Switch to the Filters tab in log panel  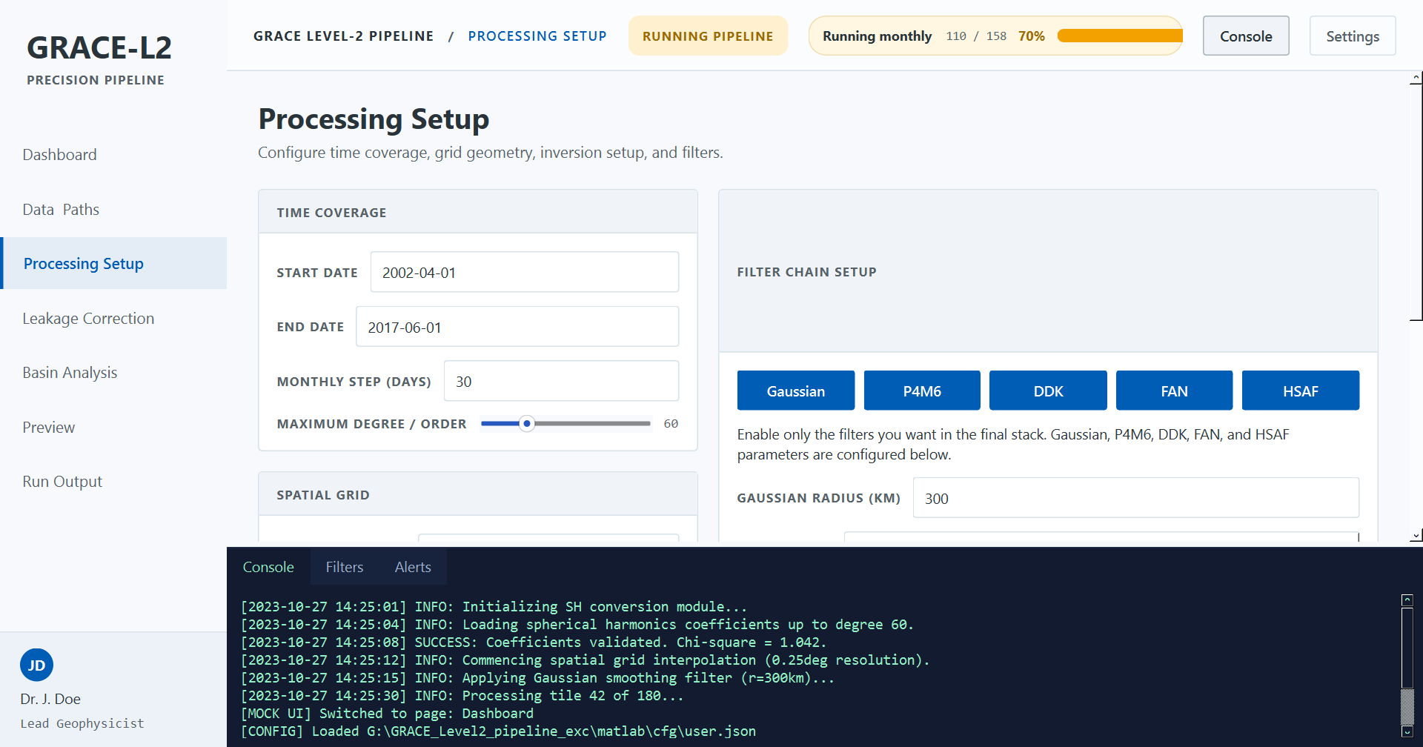(x=345, y=567)
